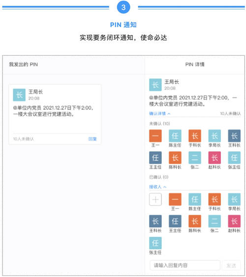The height and width of the screenshot is (277, 246).
Task: Click 王一 avatar in unconfirmed list
Action: tap(155, 136)
